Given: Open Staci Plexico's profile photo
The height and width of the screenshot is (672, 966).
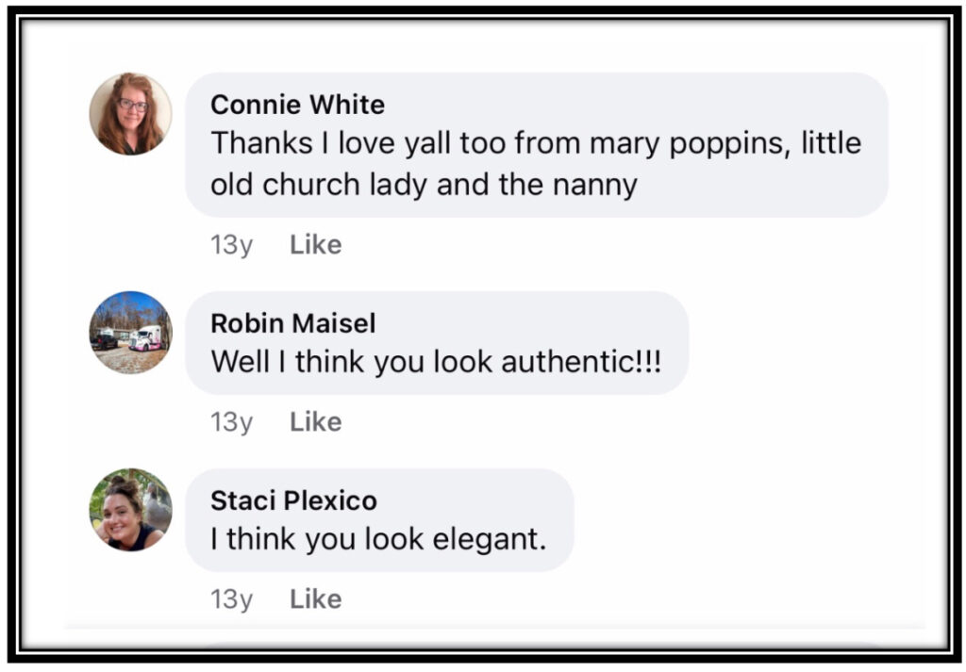Looking at the screenshot, I should click(x=130, y=510).
